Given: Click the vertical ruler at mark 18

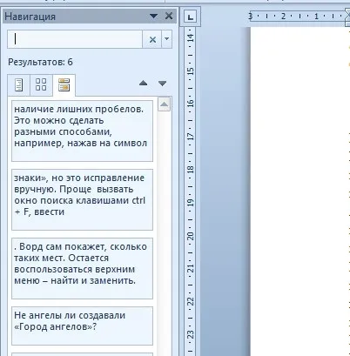Looking at the screenshot, I should (191, 169).
